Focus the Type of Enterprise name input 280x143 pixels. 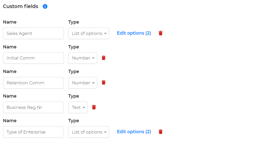[x=33, y=132]
